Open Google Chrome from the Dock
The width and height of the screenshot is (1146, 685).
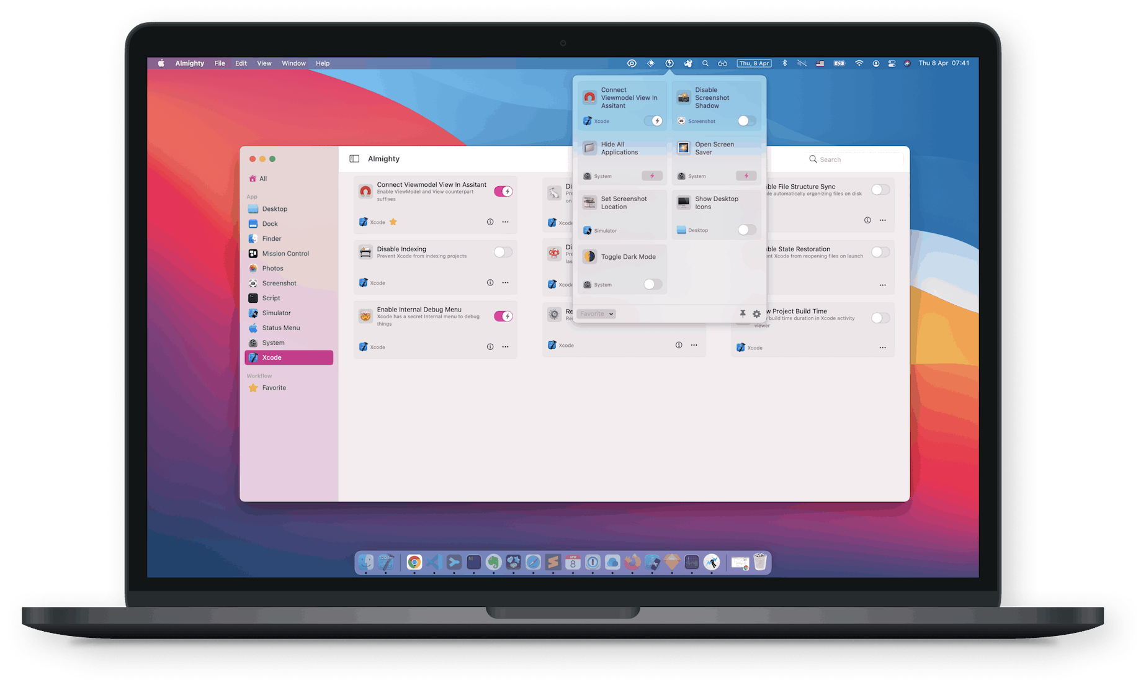point(414,562)
